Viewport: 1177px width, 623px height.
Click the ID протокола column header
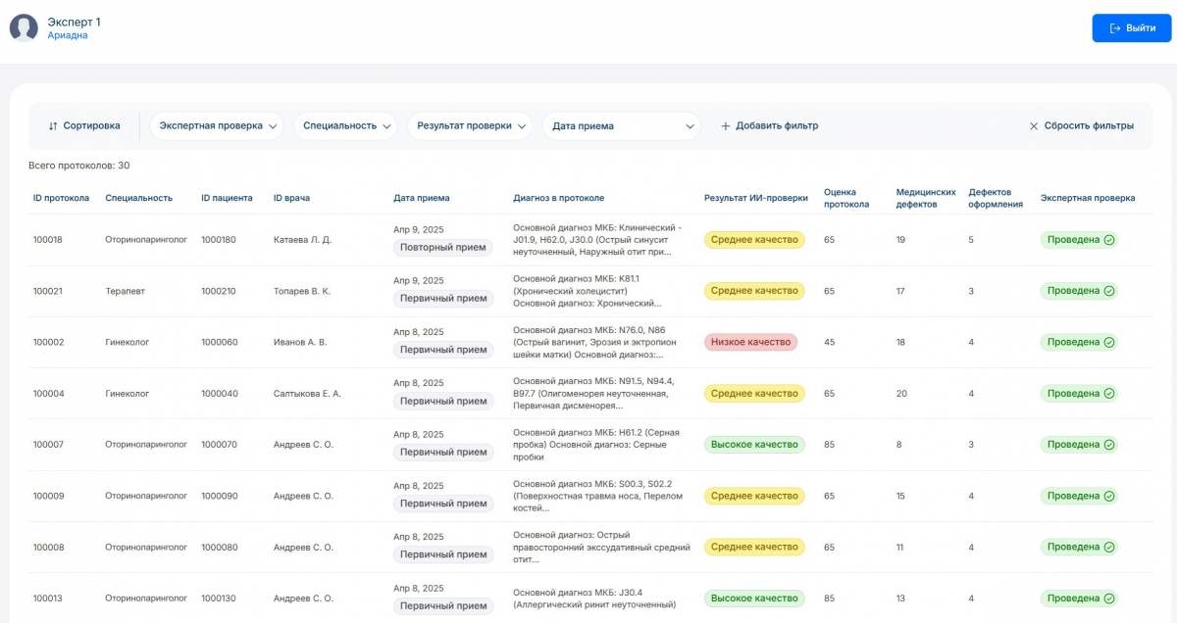61,198
